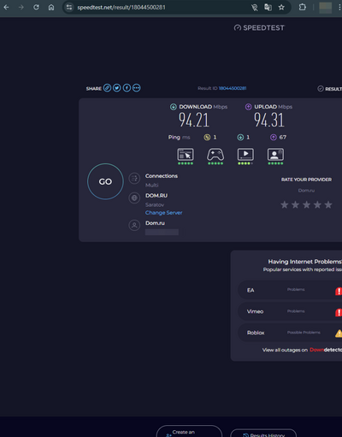This screenshot has height=437, width=342.
Task: Reload the page in browser
Action: 36,8
